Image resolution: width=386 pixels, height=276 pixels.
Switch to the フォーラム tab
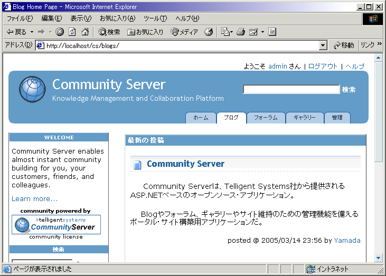[266, 118]
